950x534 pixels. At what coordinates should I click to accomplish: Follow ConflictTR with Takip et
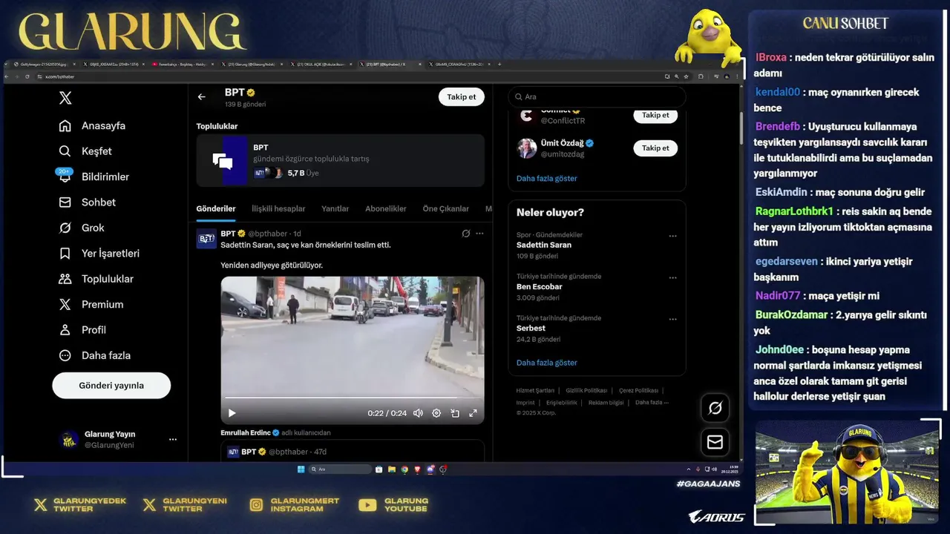655,115
